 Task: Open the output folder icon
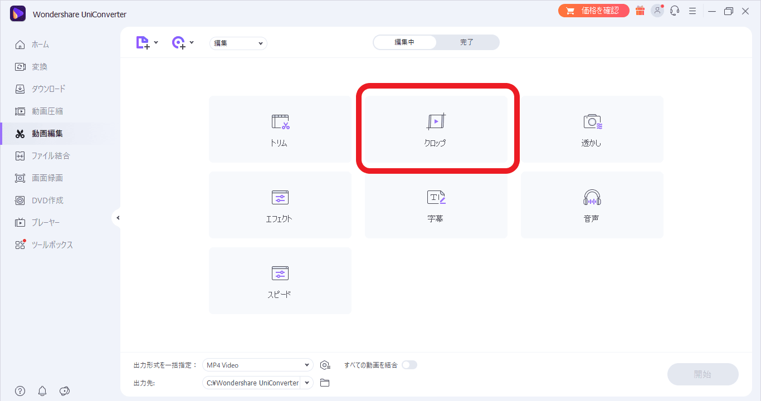click(325, 383)
